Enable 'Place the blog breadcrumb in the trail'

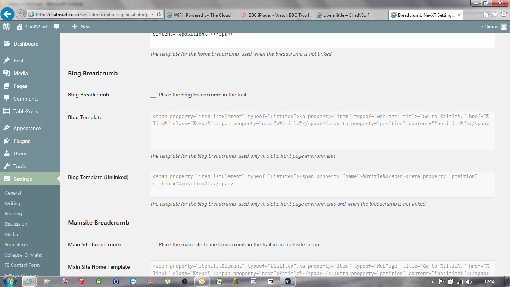tap(153, 95)
